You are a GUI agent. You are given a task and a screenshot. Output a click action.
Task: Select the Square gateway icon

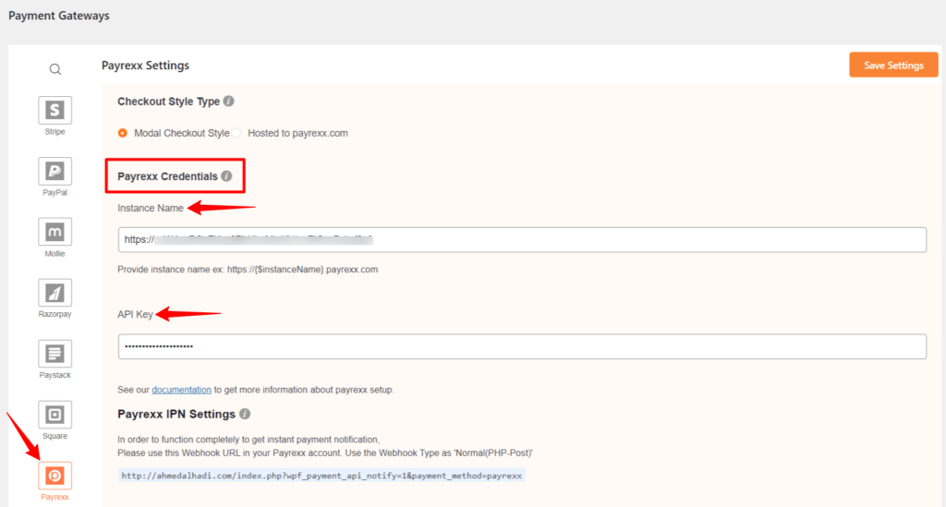coord(55,415)
